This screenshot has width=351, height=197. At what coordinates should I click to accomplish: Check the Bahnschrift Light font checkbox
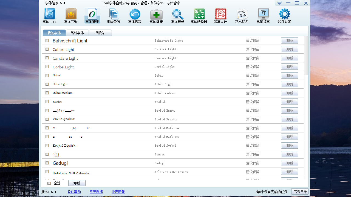47,40
